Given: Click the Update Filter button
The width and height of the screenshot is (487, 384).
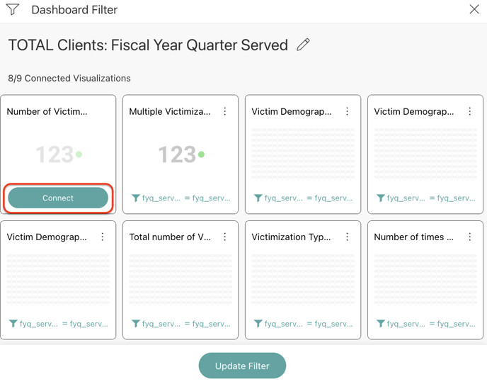Looking at the screenshot, I should [242, 366].
